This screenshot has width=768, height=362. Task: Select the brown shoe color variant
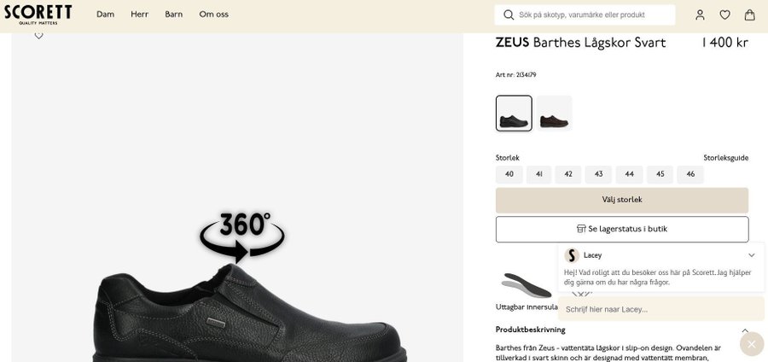point(554,114)
